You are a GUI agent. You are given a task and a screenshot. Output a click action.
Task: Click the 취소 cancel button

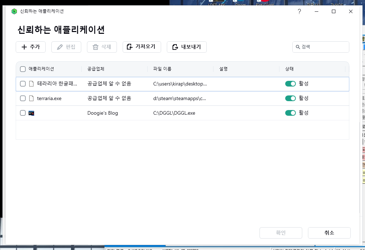(x=329, y=233)
